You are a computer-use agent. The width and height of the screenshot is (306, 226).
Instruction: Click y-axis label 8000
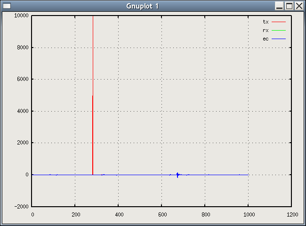coord(23,48)
